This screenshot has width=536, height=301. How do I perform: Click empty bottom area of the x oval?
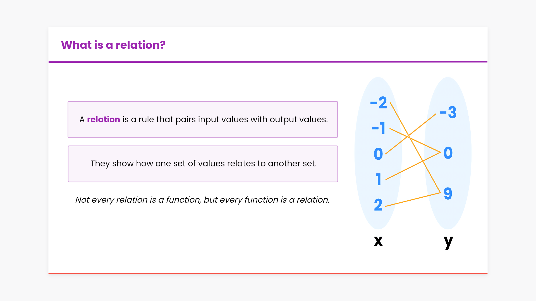(378, 220)
